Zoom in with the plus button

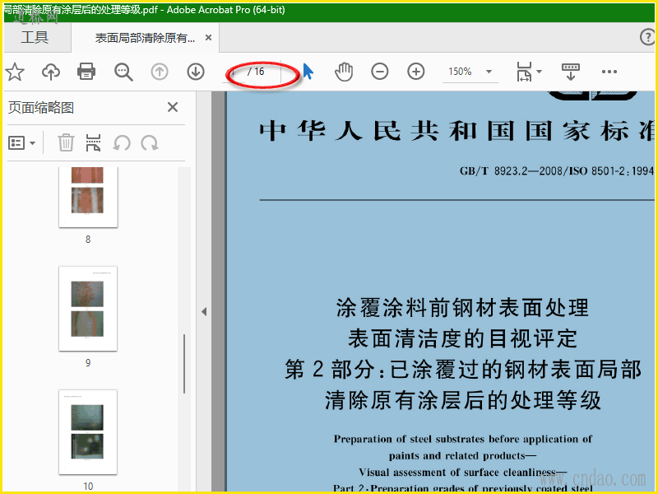(x=416, y=72)
